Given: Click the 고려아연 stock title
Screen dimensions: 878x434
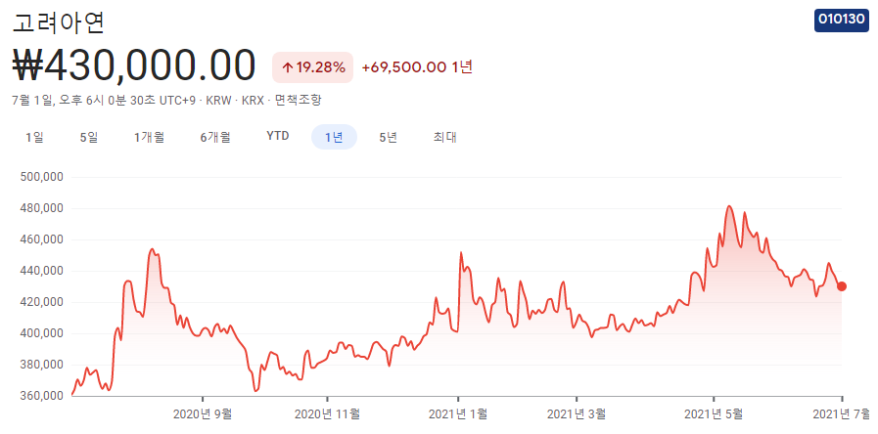Looking at the screenshot, I should point(59,22).
